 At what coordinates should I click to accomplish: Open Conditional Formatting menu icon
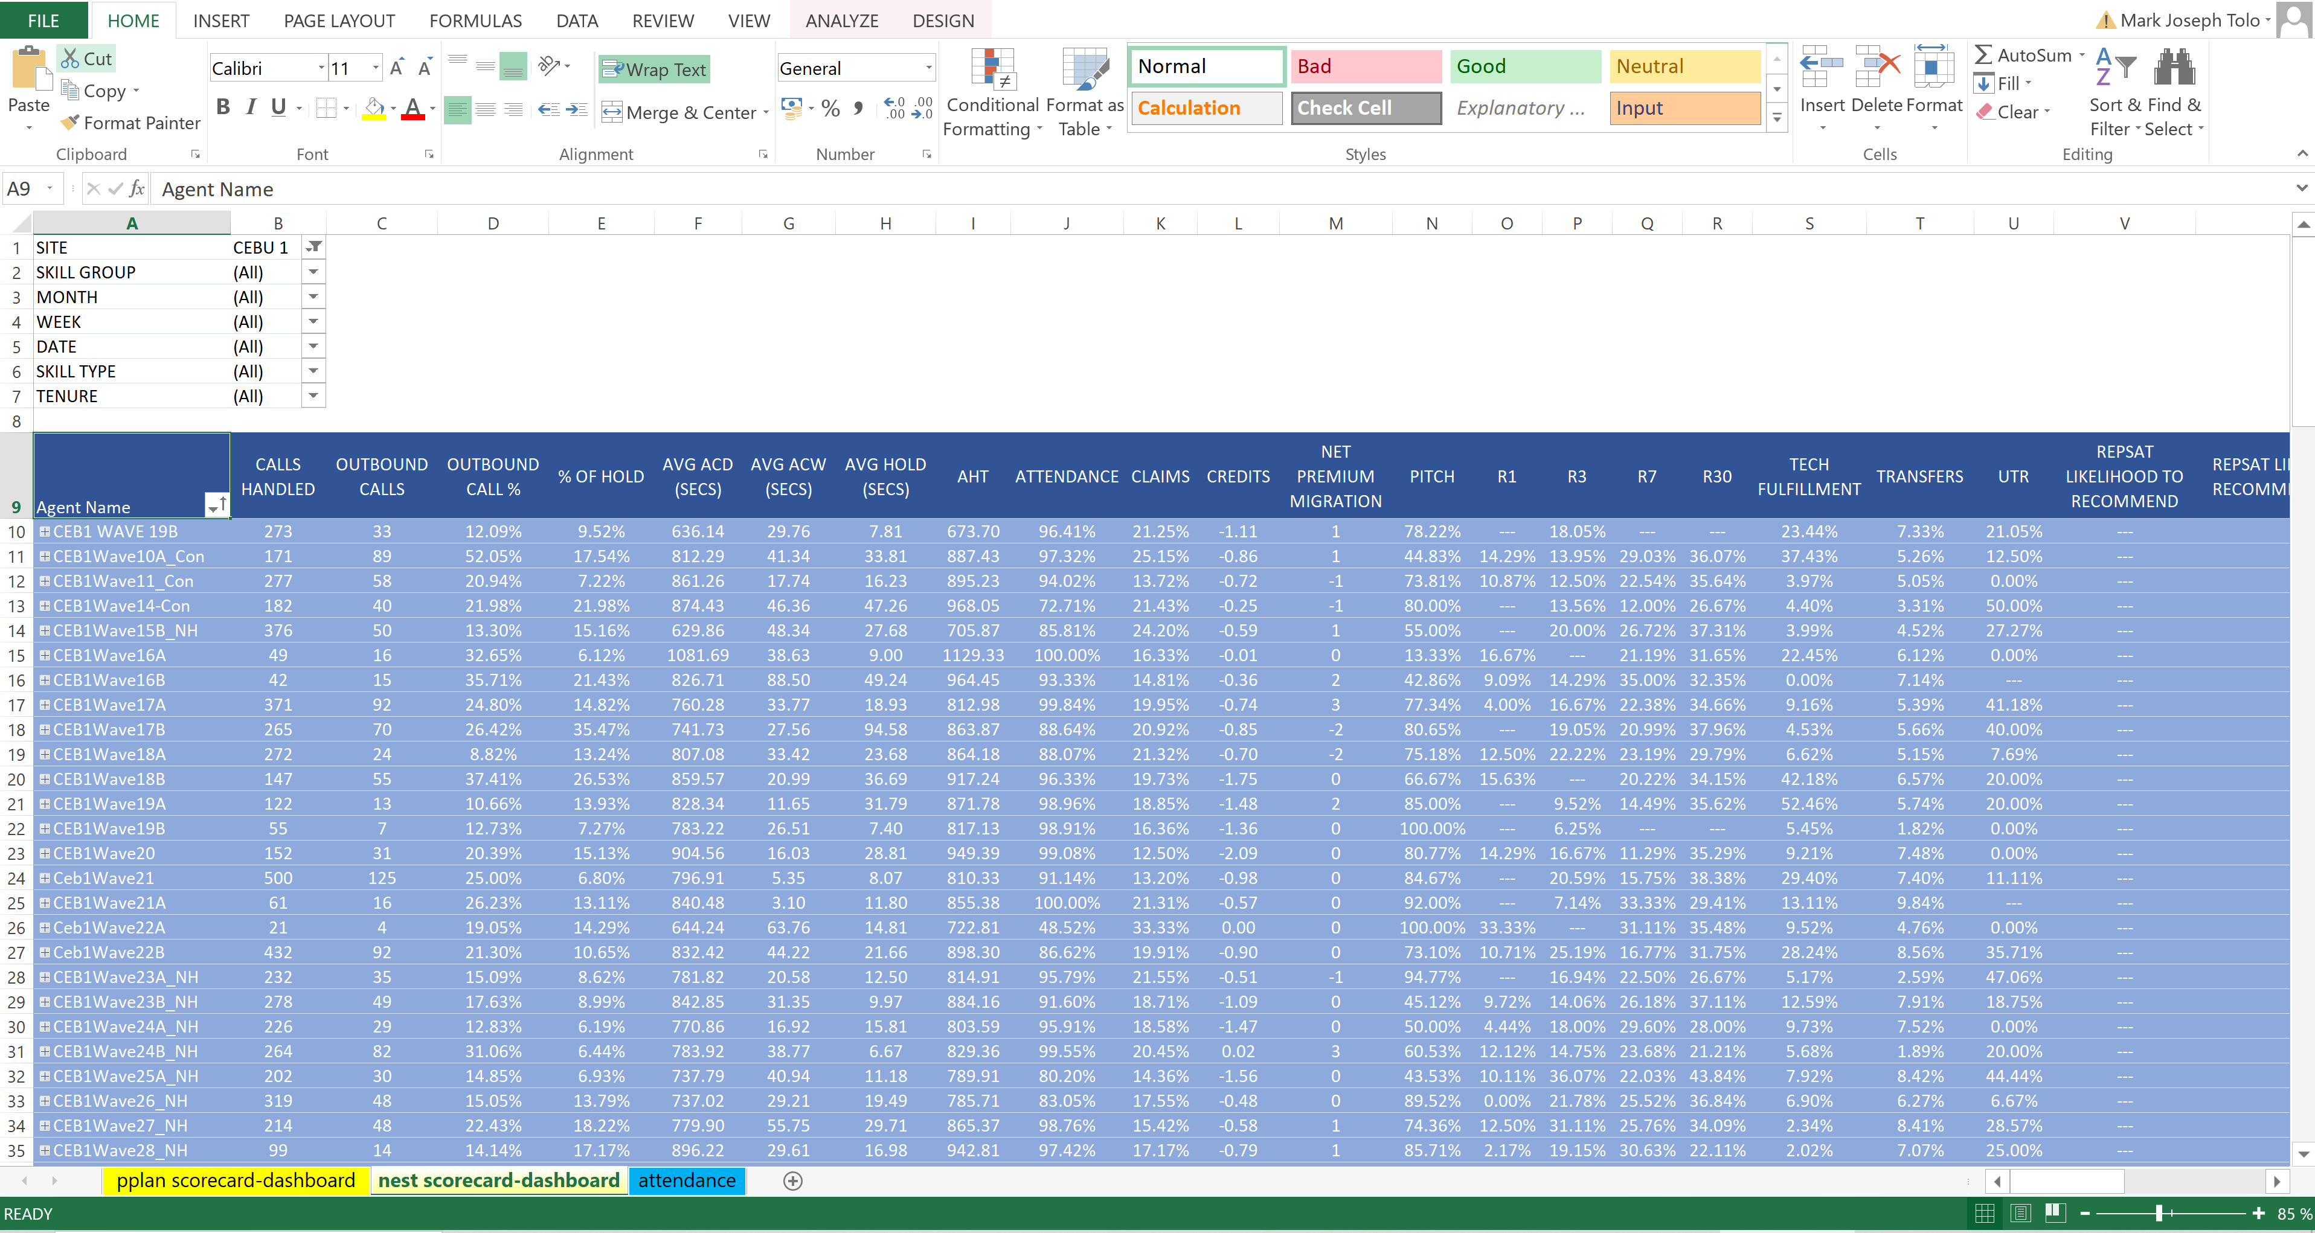point(993,70)
